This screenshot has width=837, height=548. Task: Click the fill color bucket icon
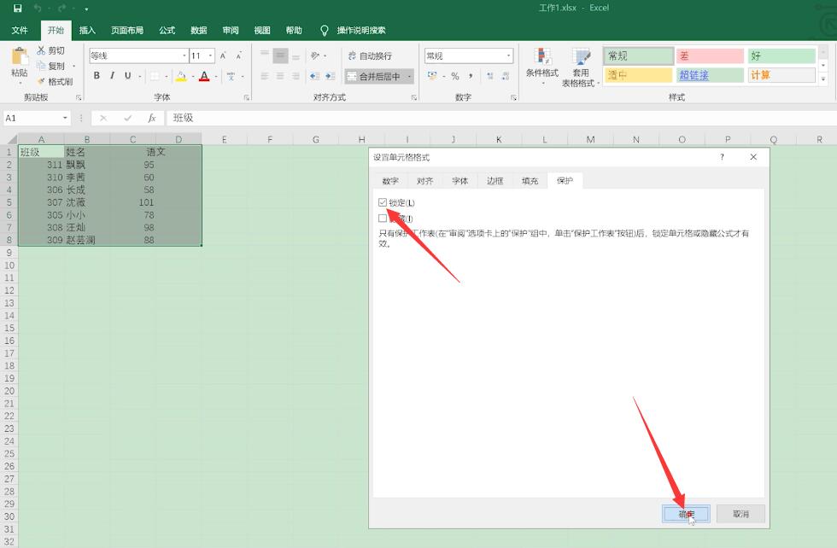click(181, 76)
